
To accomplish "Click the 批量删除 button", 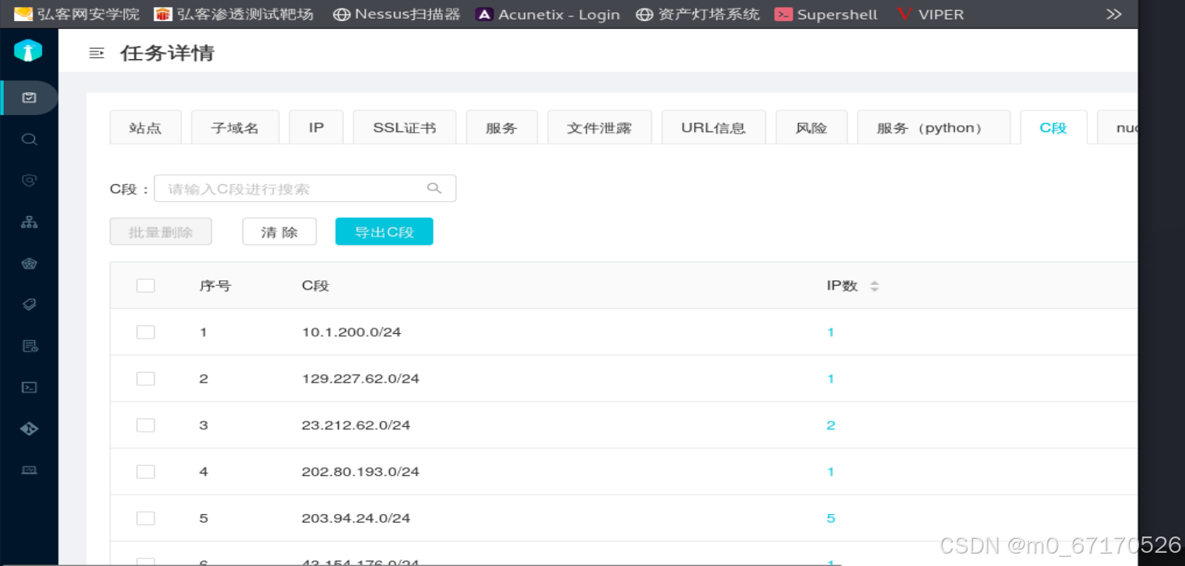I will (x=161, y=231).
